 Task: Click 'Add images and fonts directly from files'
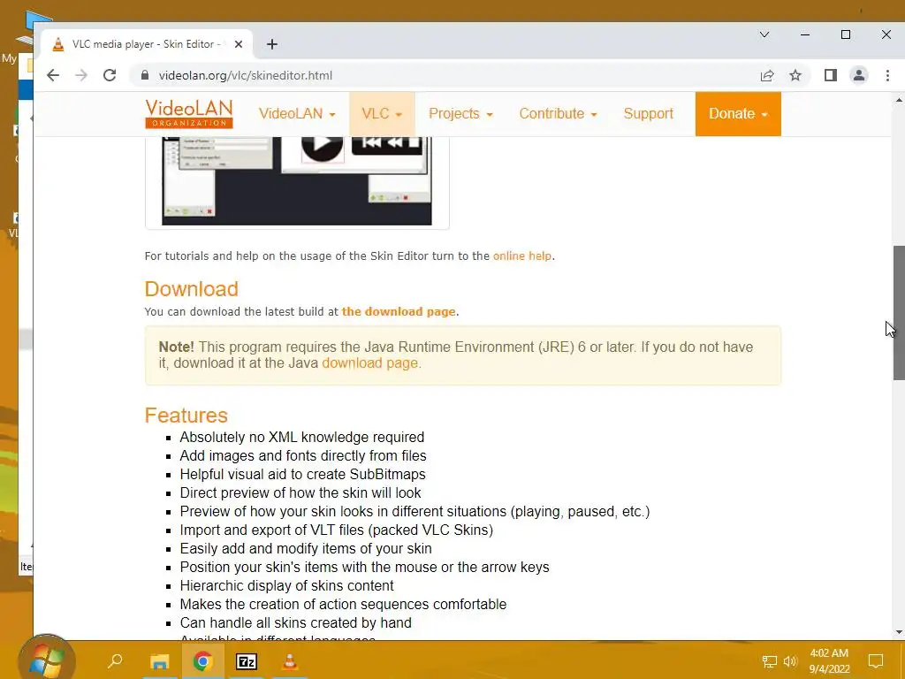coord(303,455)
